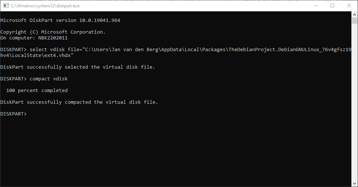
Task: Click the scrollbar down arrow
Action: click(x=354, y=184)
